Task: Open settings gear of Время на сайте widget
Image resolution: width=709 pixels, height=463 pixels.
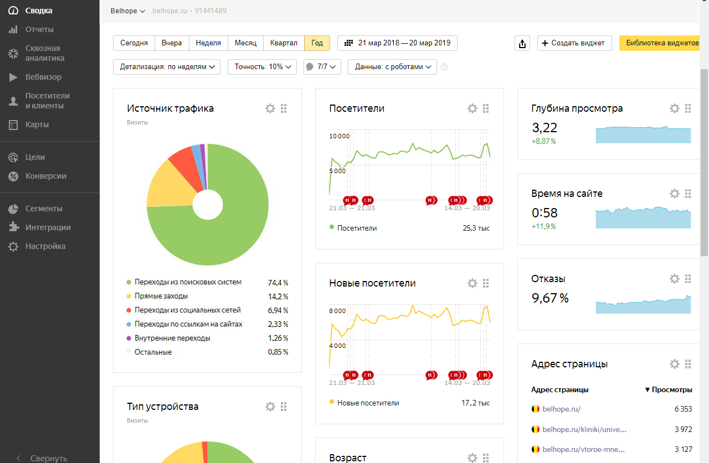Action: coord(675,194)
